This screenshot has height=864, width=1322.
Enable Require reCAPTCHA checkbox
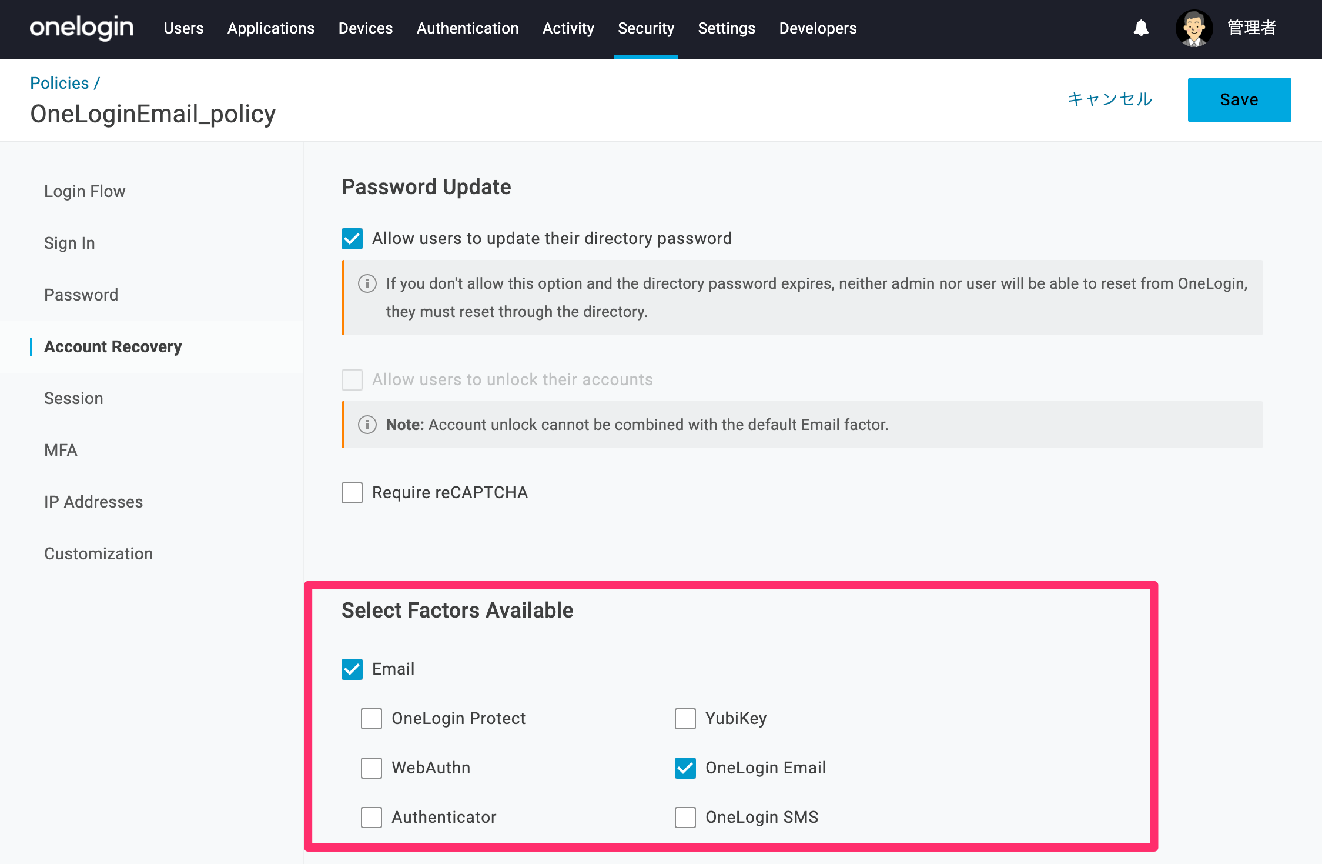coord(352,493)
